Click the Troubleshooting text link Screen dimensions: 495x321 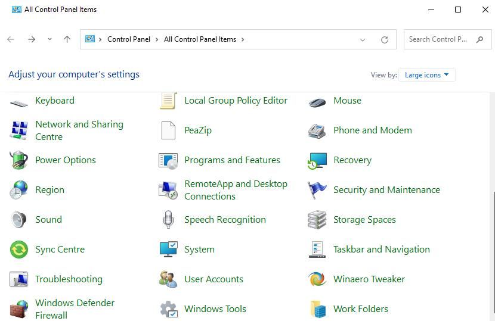coord(69,279)
